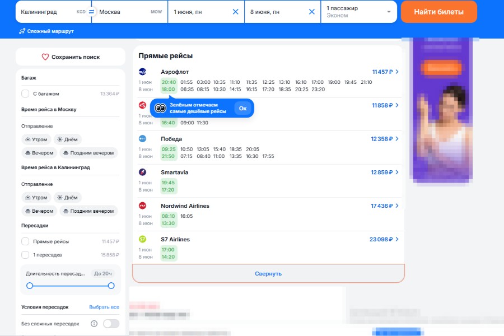Check the Прямые рейсы filter checkbox
The image size is (504, 336).
[x=25, y=241]
